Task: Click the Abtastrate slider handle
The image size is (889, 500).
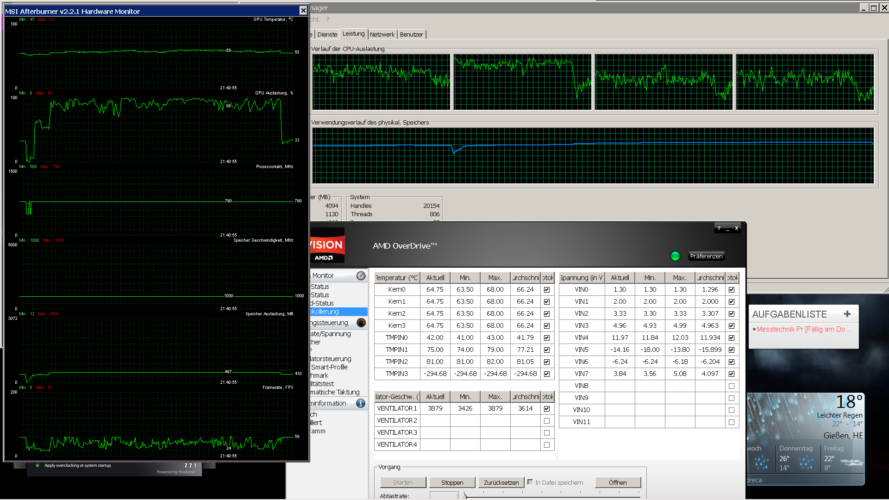Action: (x=465, y=496)
